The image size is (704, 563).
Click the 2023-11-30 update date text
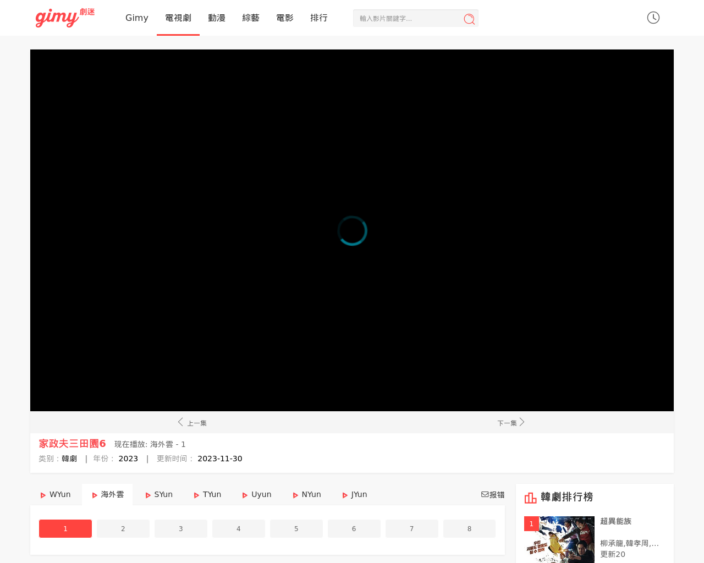(220, 459)
